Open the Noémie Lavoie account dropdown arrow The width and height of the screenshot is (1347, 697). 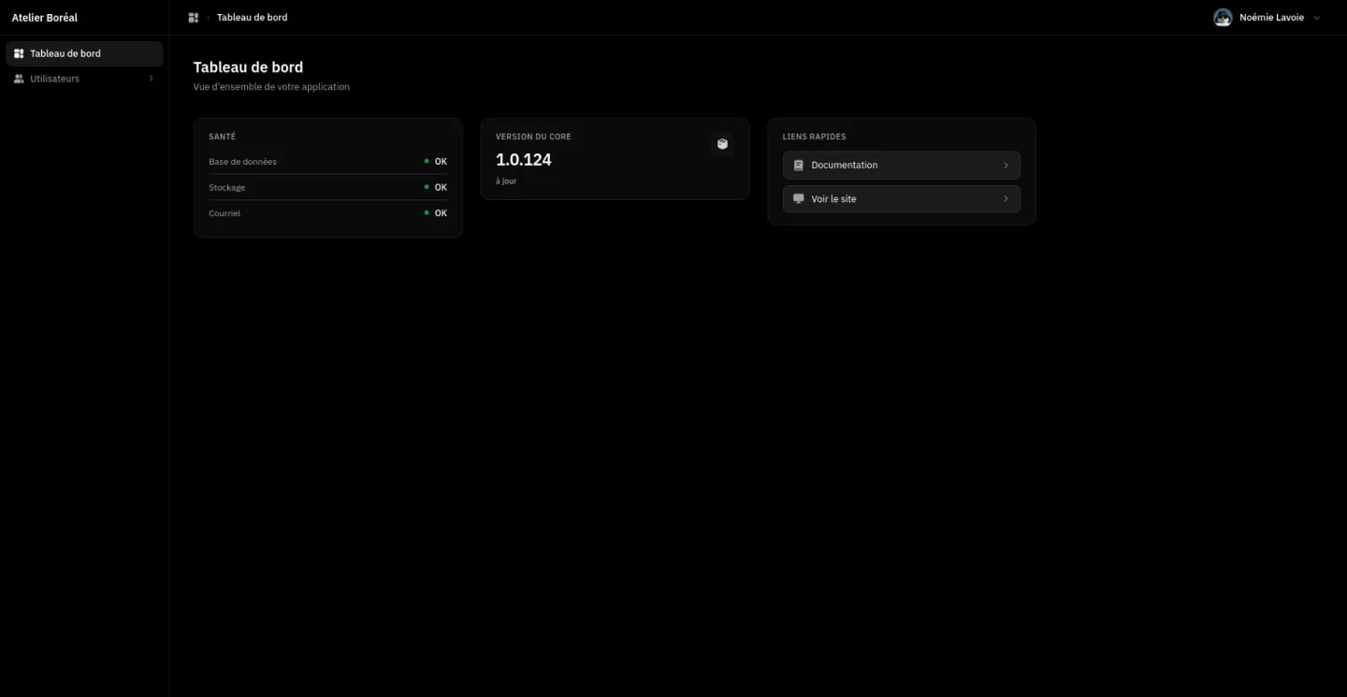[1317, 18]
